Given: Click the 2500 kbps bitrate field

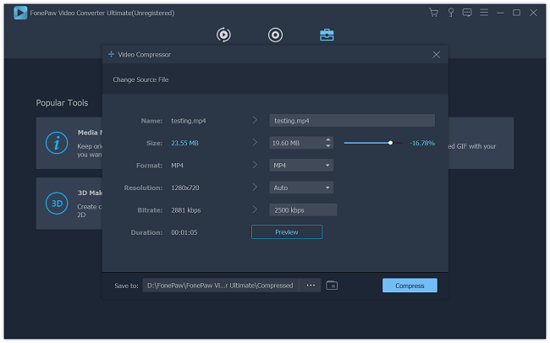Looking at the screenshot, I should 303,210.
